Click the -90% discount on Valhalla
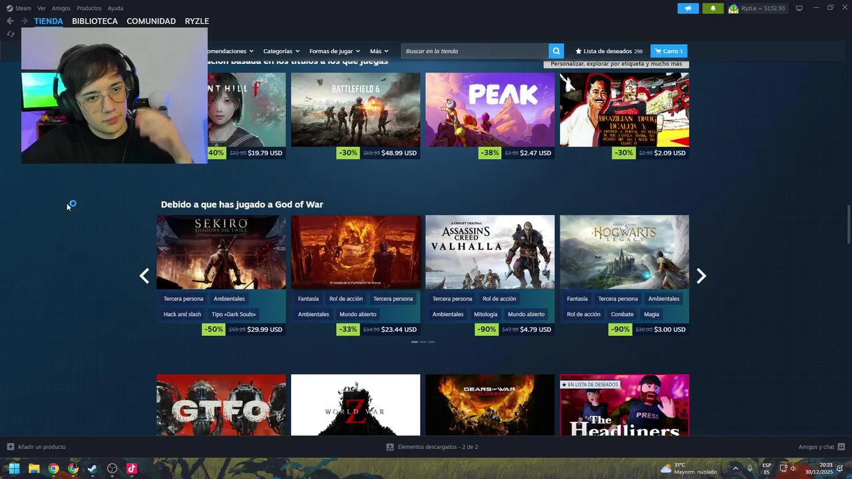 click(487, 329)
